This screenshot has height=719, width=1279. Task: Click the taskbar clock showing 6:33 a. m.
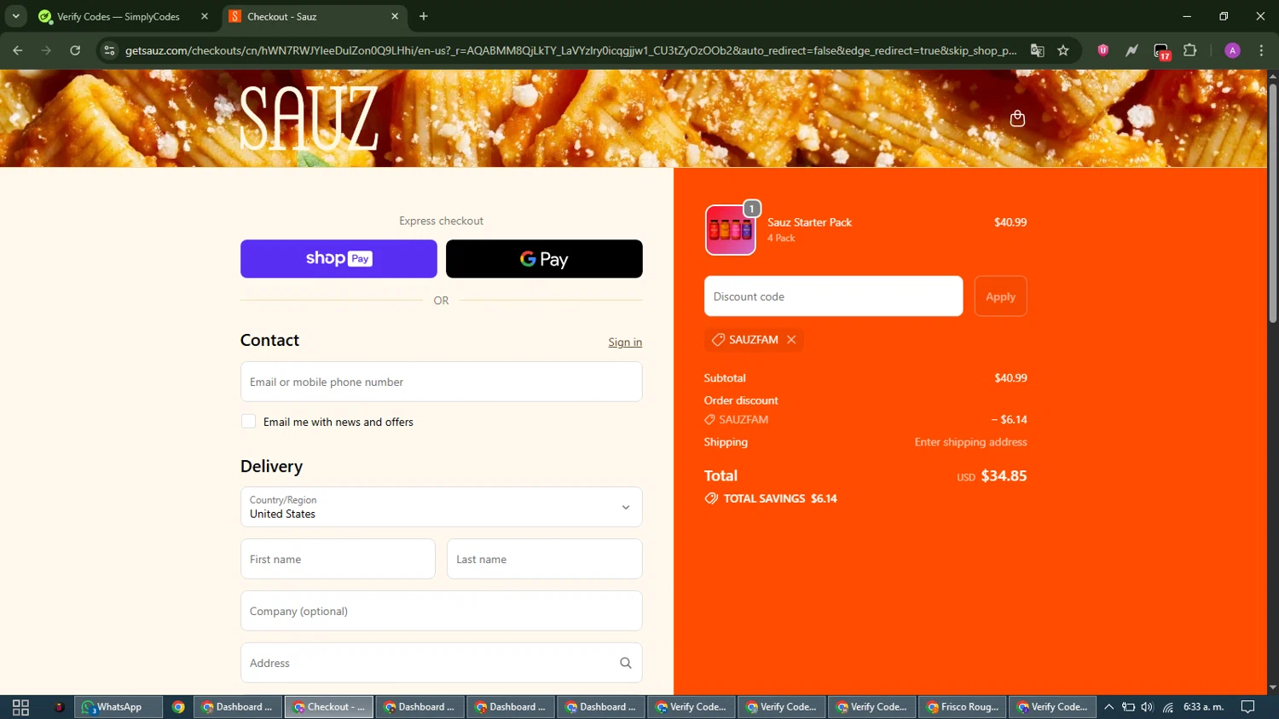(1203, 707)
